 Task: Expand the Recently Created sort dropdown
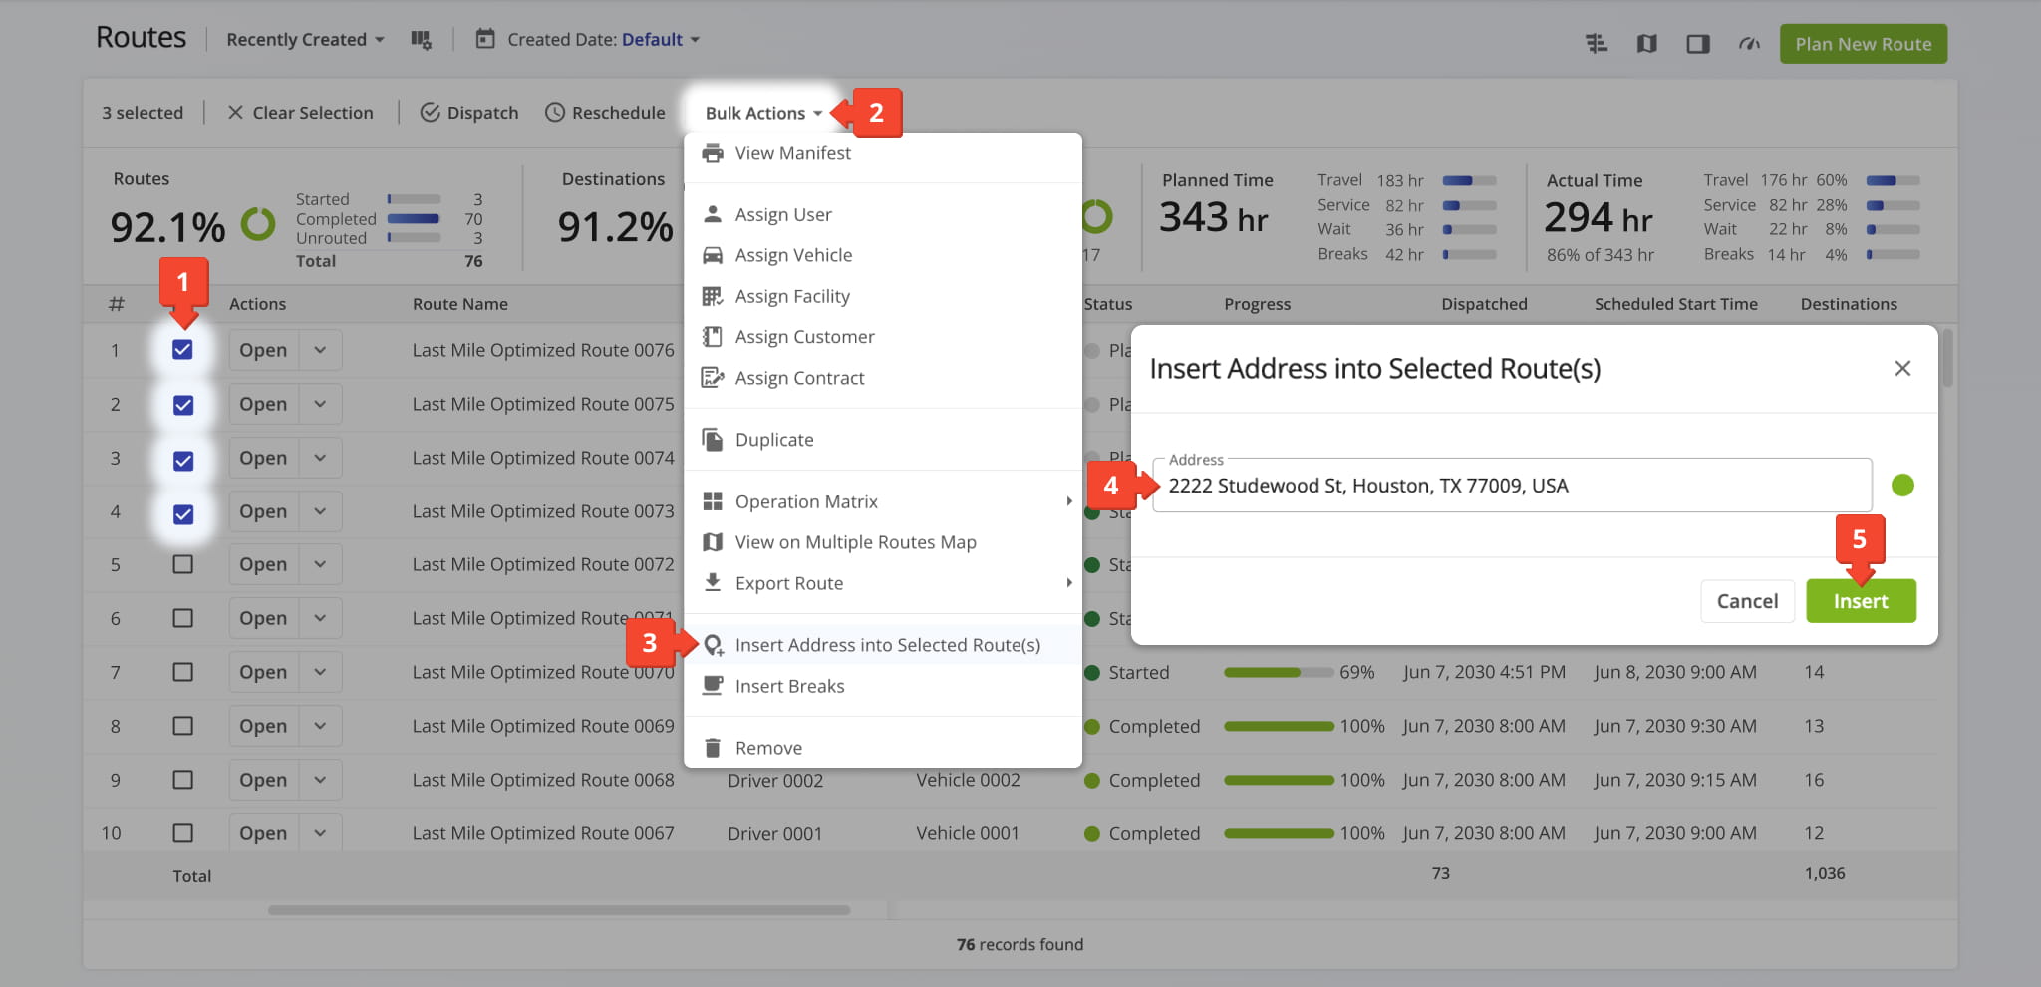pyautogui.click(x=304, y=39)
